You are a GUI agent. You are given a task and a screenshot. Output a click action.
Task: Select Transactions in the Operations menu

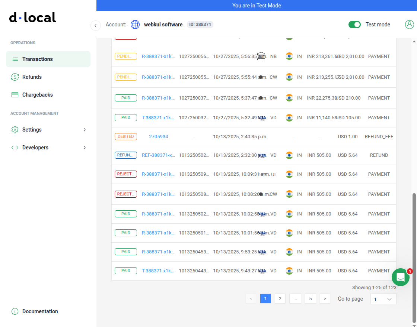pyautogui.click(x=37, y=59)
